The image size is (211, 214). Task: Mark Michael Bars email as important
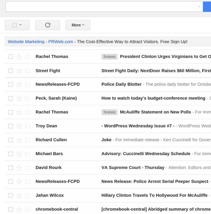coord(28,154)
